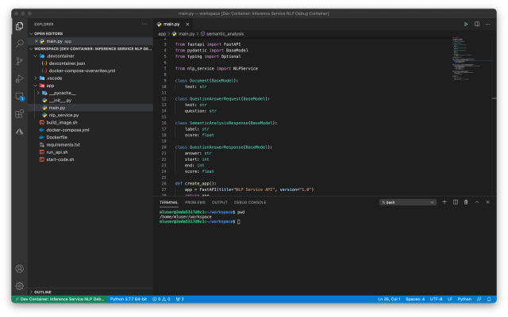Select main.py in the app folder tree
Viewport: 508px width, 317px height.
56,108
